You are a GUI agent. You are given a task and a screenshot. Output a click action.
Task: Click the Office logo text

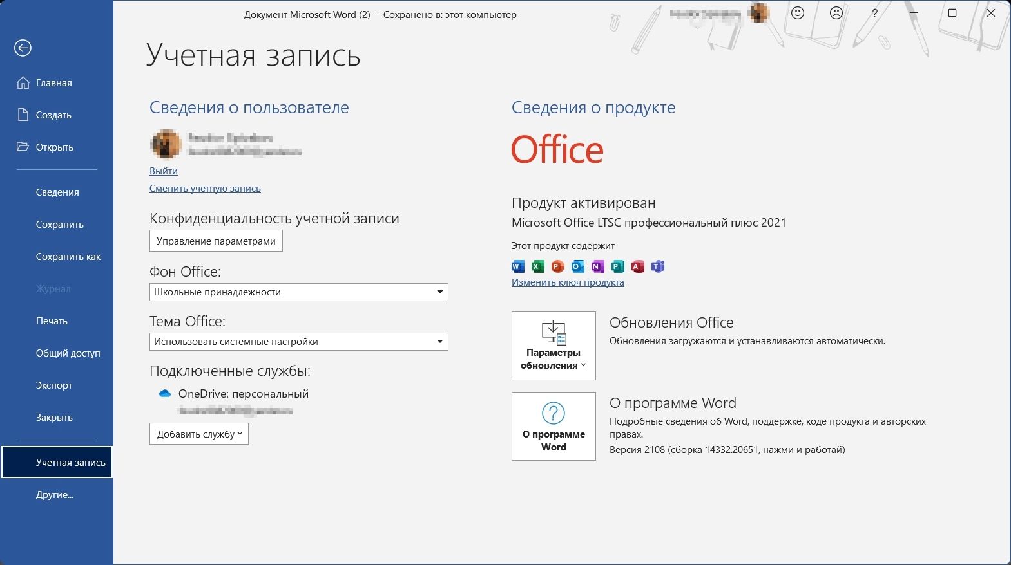pyautogui.click(x=557, y=149)
